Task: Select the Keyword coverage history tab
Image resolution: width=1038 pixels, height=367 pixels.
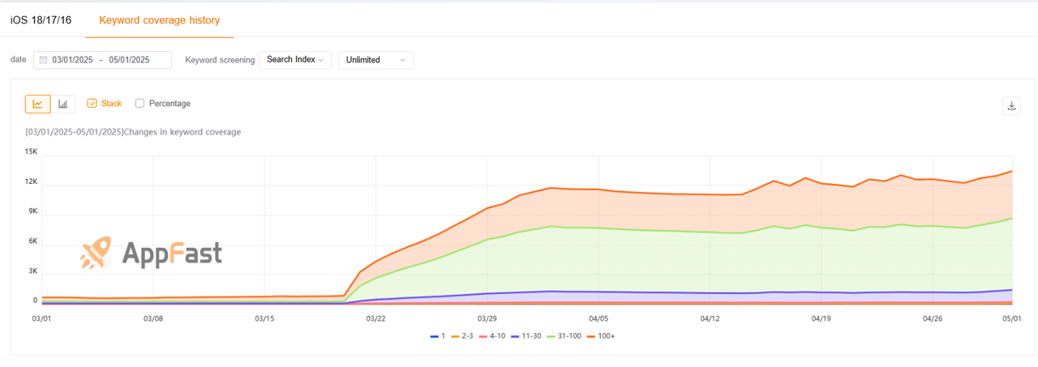Action: (x=159, y=19)
